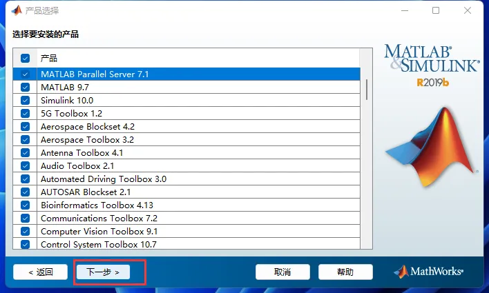Uncheck the 5G Toolbox 1.2 checkbox

[x=26, y=113]
